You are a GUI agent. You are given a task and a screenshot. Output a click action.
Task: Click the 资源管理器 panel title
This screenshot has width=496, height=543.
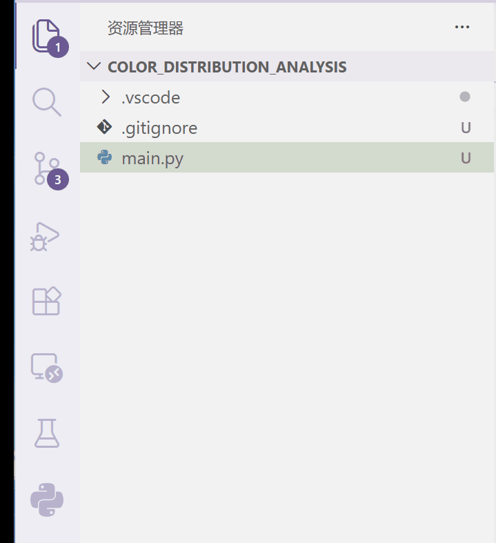click(146, 28)
